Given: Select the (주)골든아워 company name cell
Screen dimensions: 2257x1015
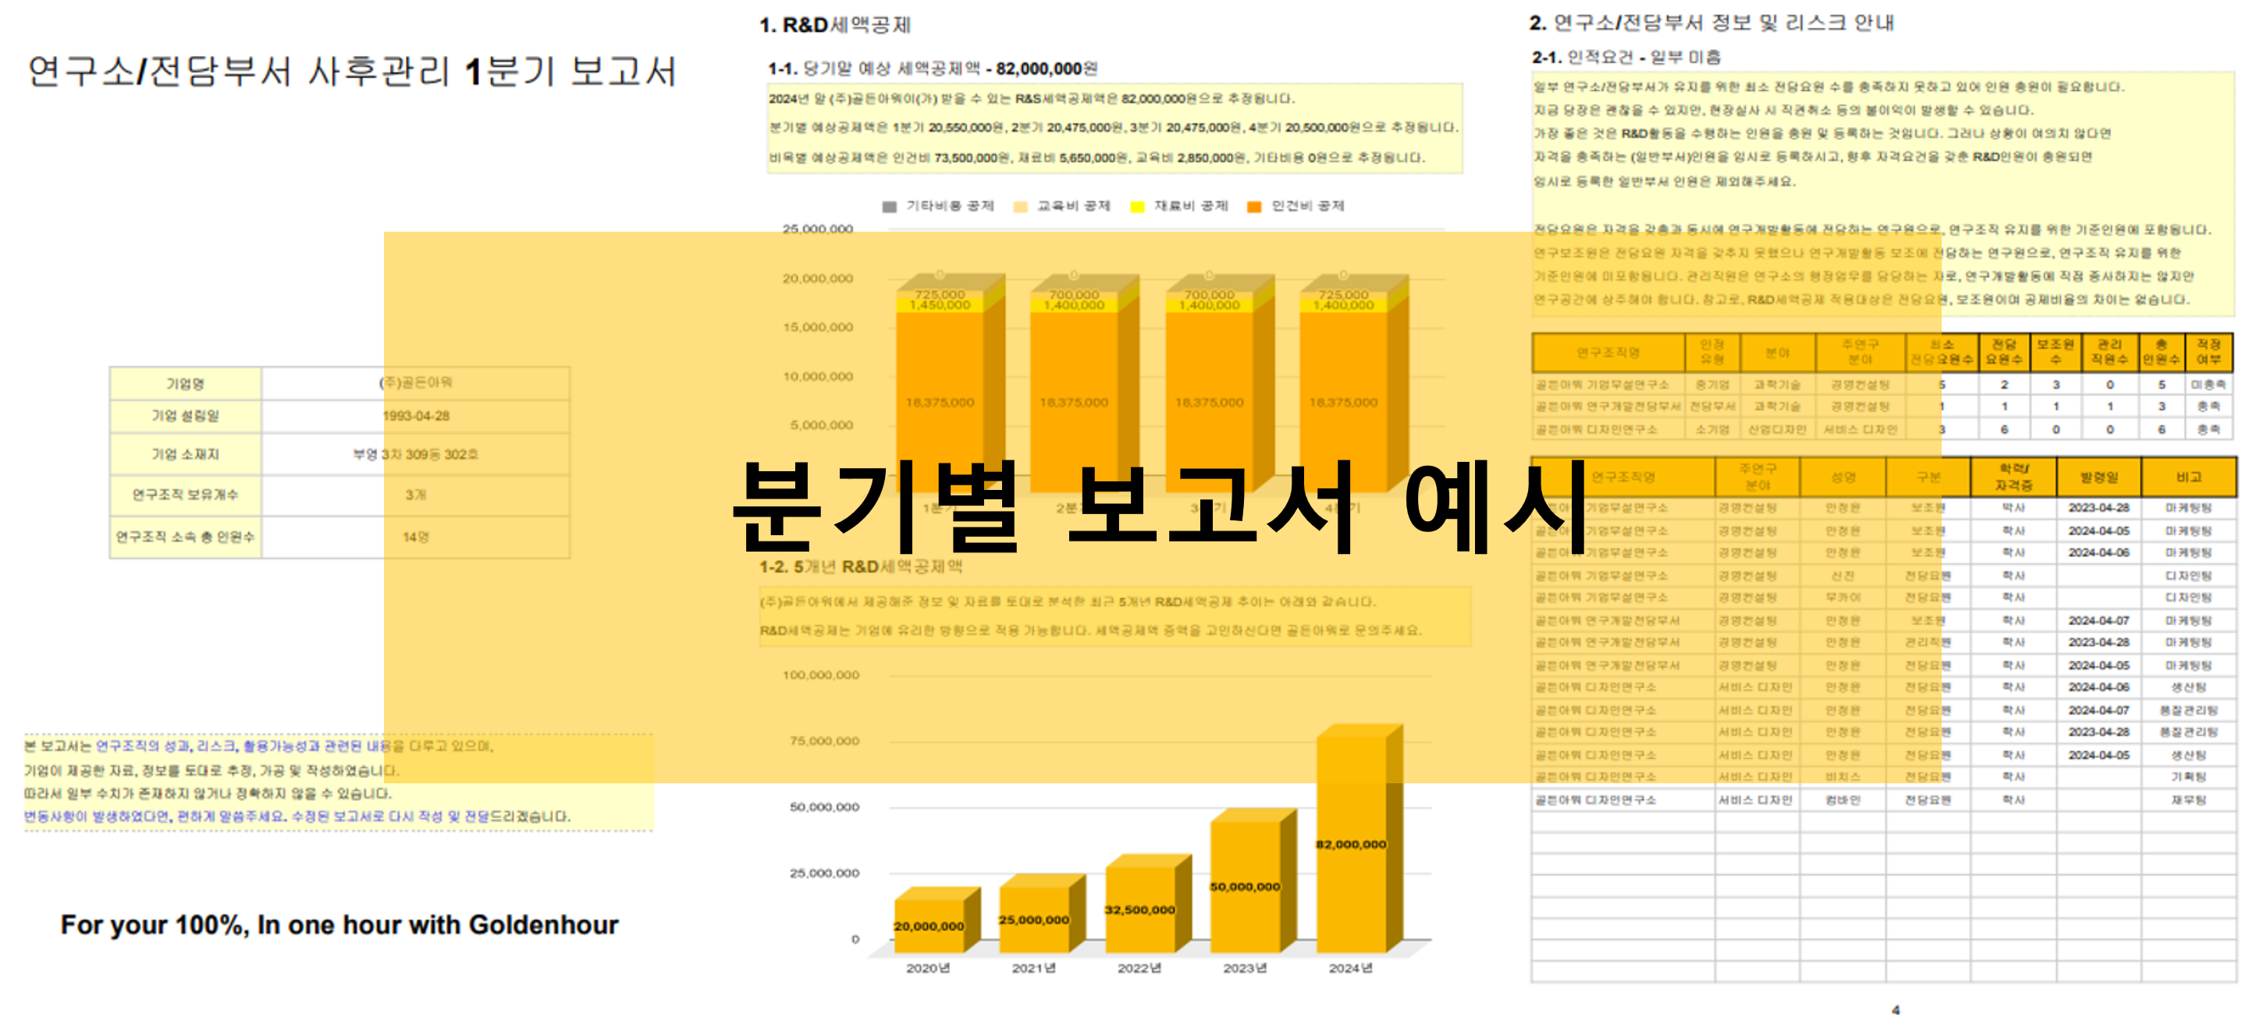Looking at the screenshot, I should pyautogui.click(x=415, y=383).
